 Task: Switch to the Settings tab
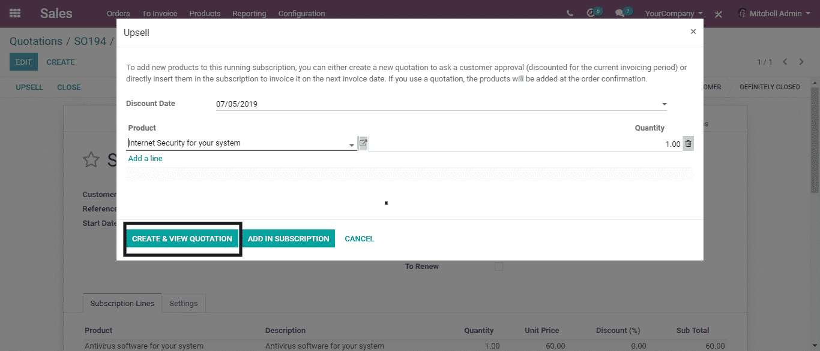[183, 304]
